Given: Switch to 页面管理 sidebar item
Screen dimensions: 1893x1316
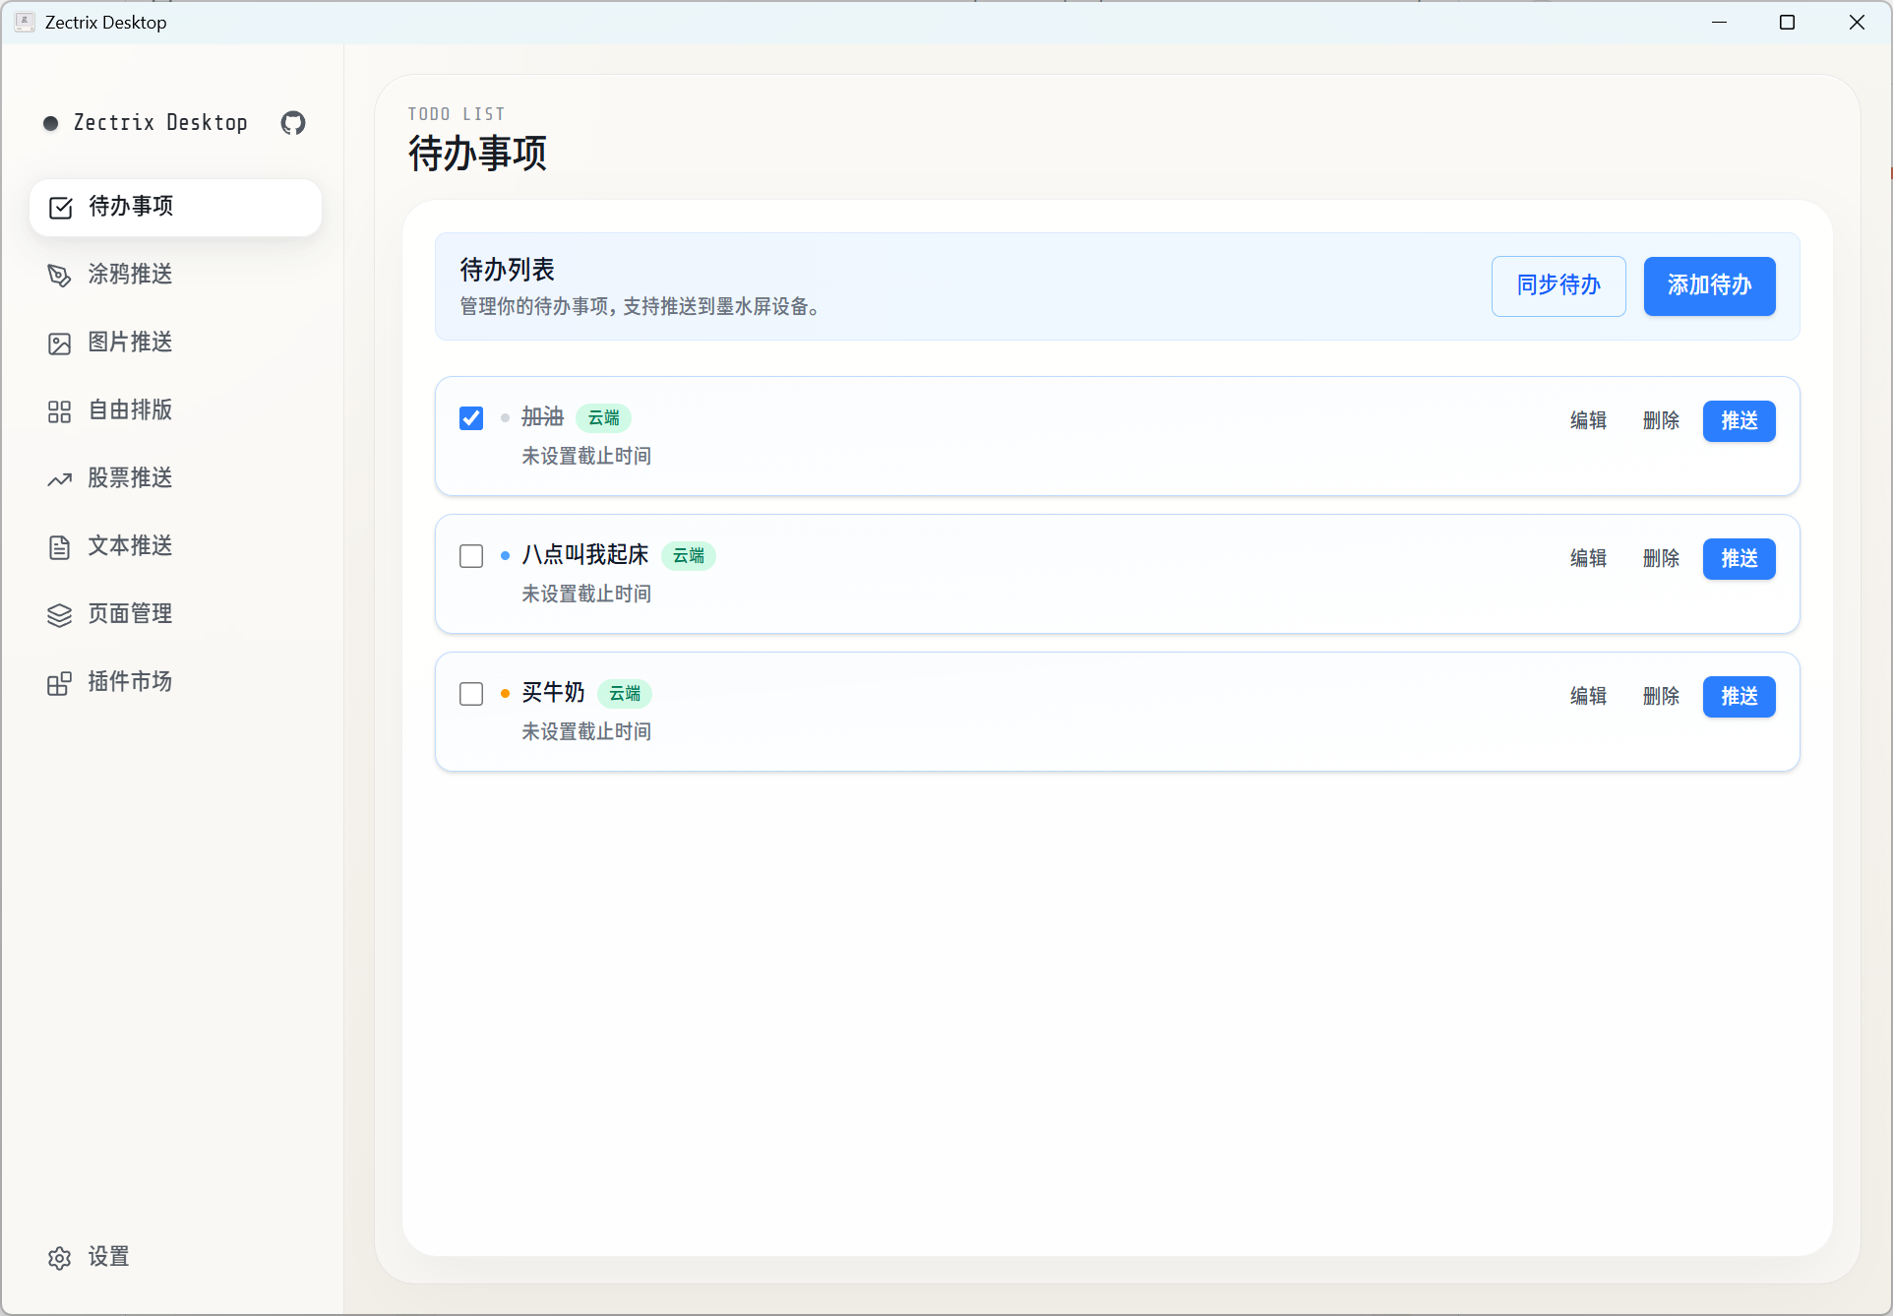Looking at the screenshot, I should (130, 614).
